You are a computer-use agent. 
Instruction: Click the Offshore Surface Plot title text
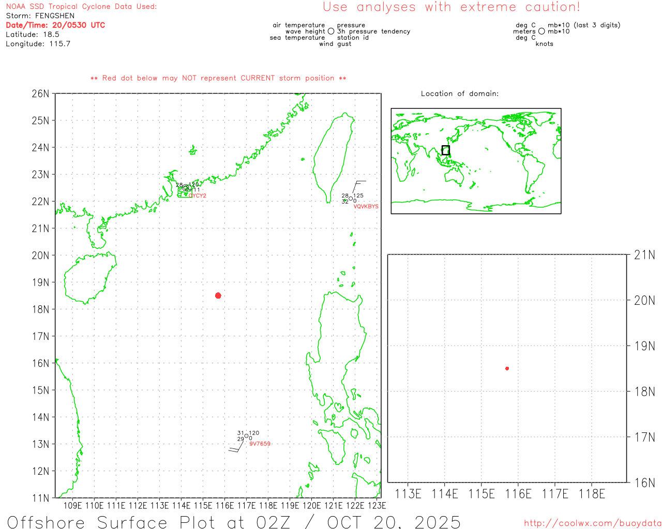(x=234, y=522)
